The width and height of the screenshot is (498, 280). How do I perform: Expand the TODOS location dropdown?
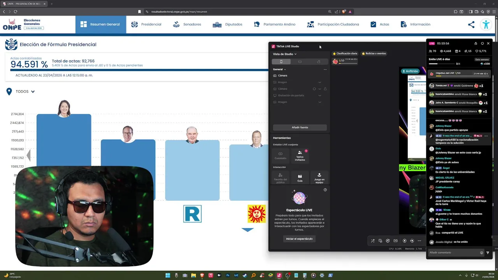tap(33, 92)
